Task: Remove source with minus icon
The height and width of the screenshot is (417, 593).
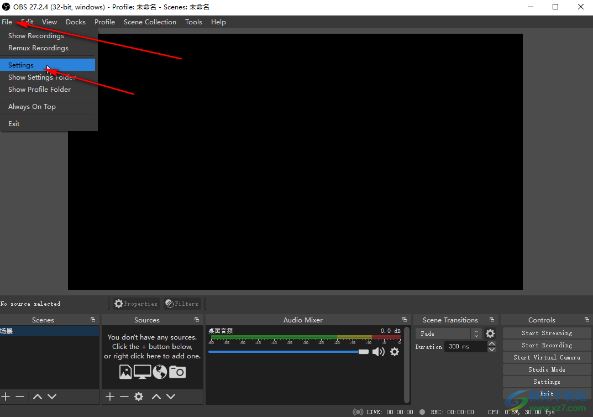Action: click(124, 397)
